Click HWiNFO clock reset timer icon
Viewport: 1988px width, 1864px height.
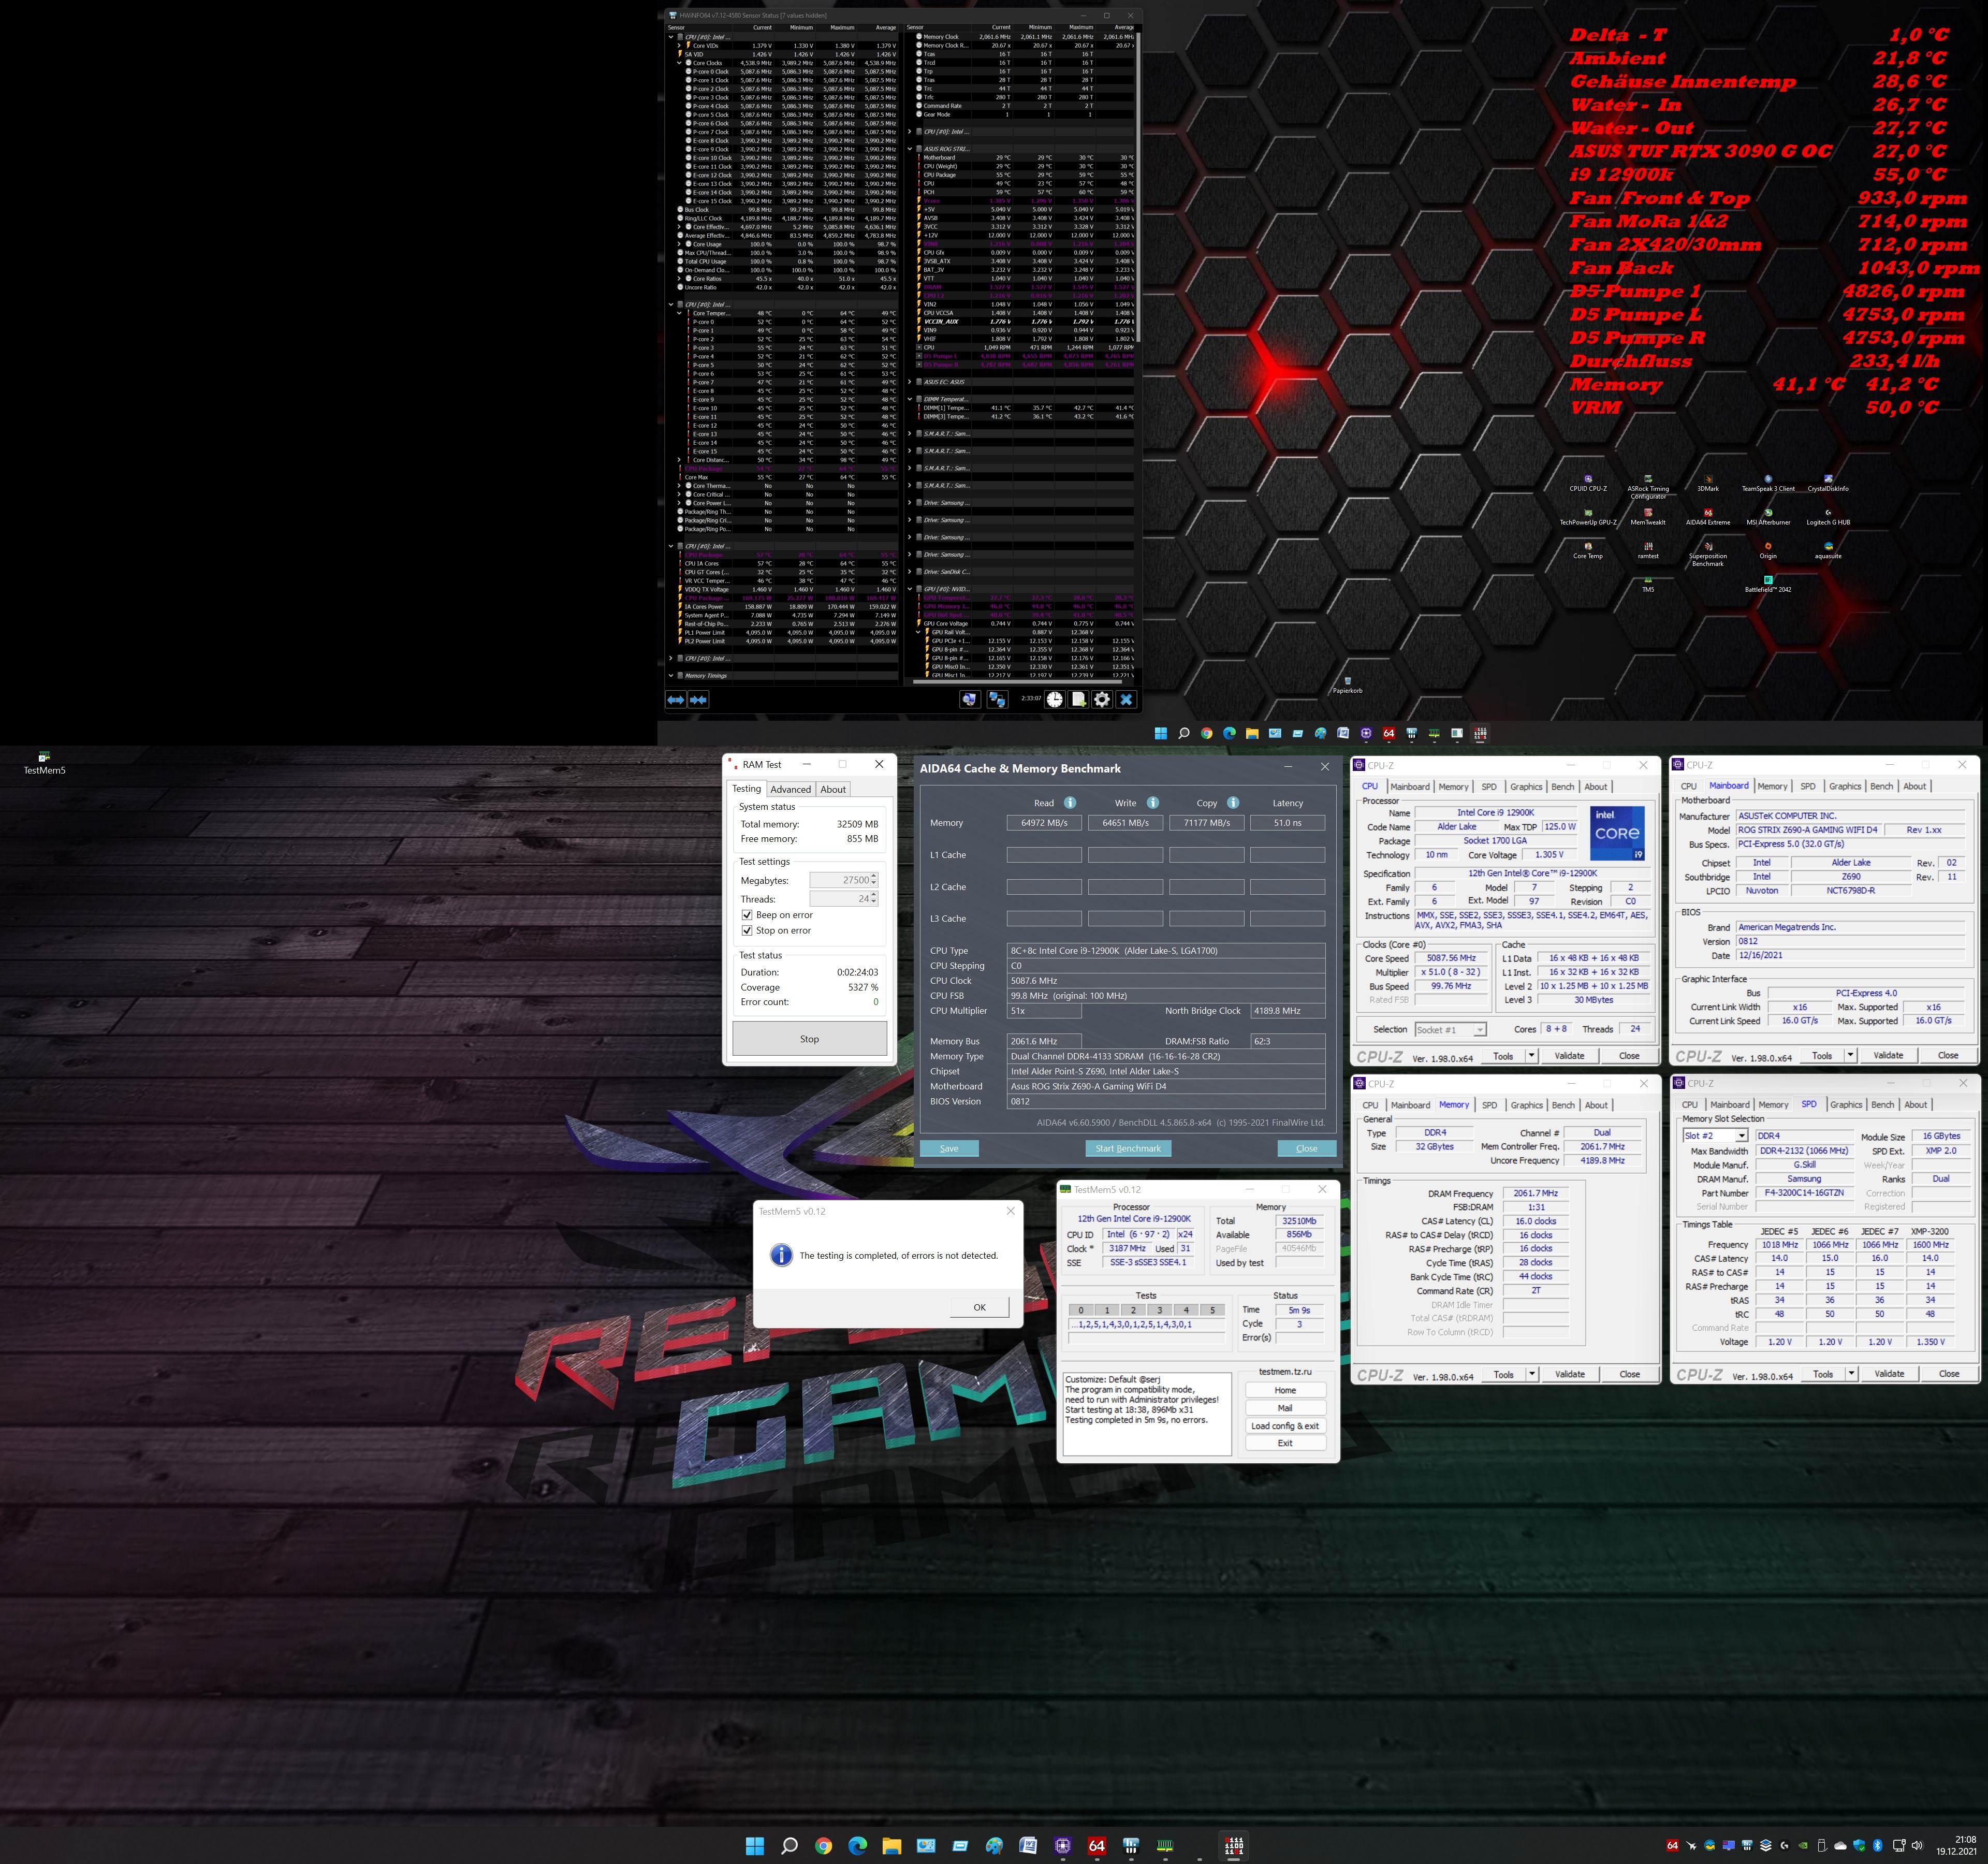(x=1055, y=700)
